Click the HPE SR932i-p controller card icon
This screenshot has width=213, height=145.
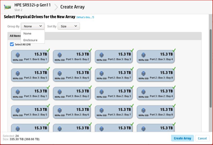coord(7,7)
